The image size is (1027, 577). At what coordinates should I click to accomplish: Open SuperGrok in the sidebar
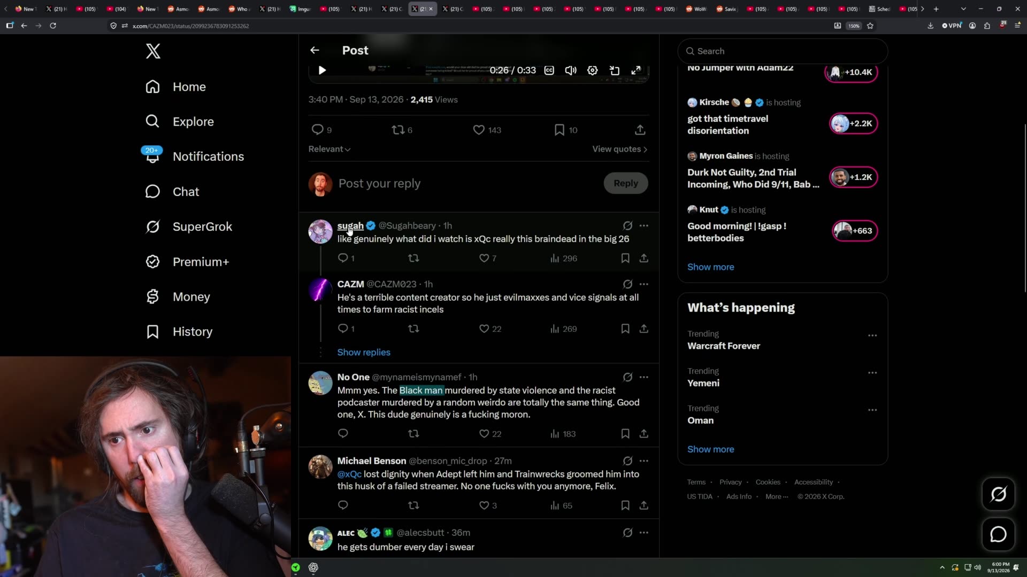pyautogui.click(x=189, y=227)
